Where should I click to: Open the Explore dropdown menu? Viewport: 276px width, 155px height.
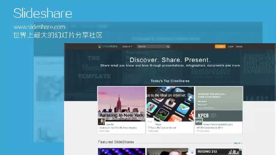click(127, 47)
